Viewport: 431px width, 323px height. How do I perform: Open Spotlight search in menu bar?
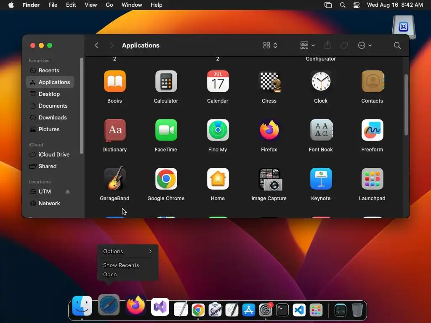coord(343,5)
